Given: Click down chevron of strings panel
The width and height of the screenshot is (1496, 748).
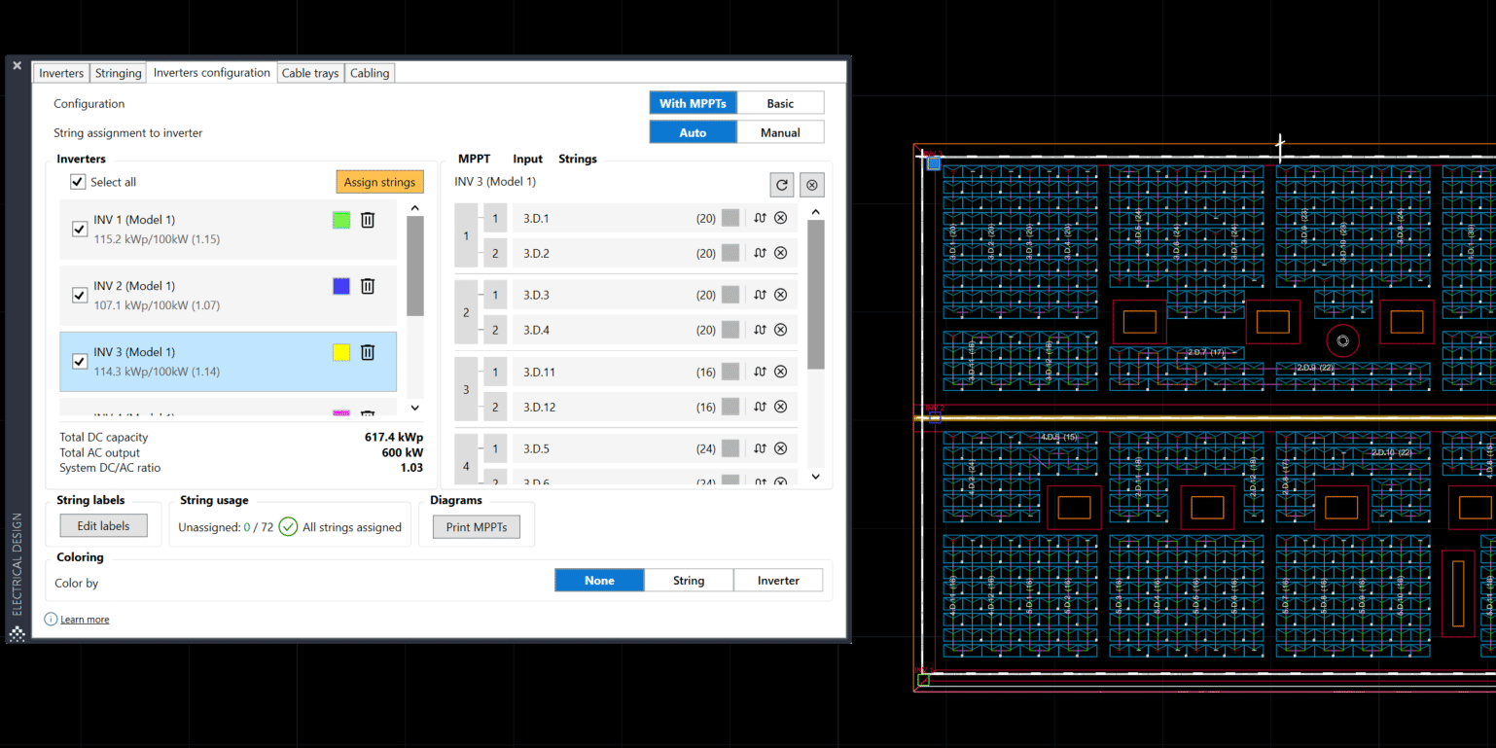Looking at the screenshot, I should coord(815,477).
